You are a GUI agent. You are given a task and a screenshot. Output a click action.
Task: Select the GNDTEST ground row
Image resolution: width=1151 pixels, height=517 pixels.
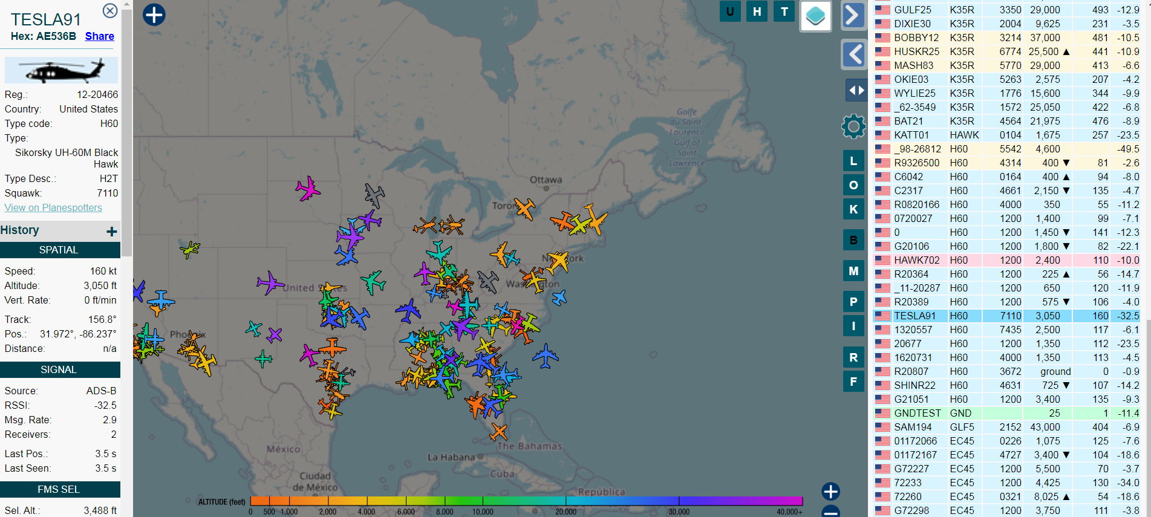click(x=1006, y=413)
